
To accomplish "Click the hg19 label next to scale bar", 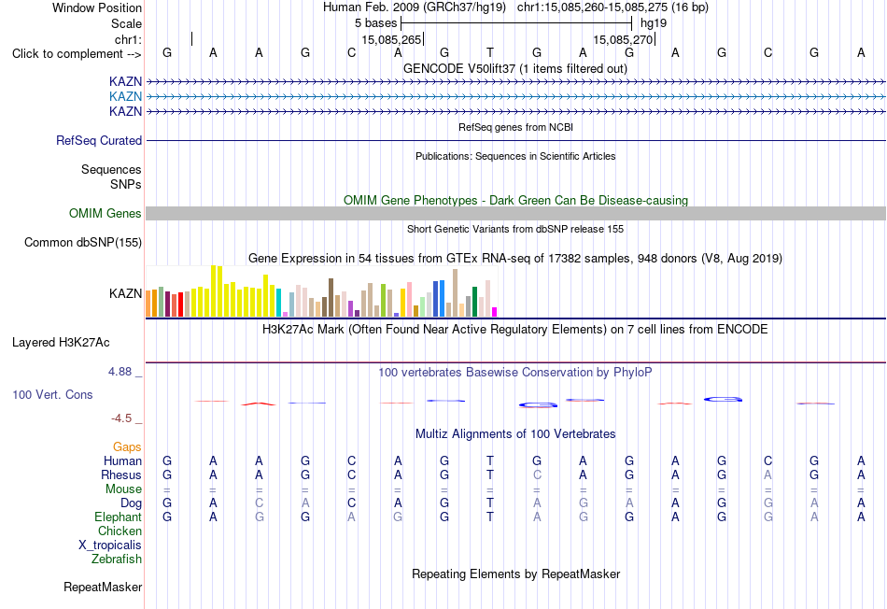I will pyautogui.click(x=654, y=23).
